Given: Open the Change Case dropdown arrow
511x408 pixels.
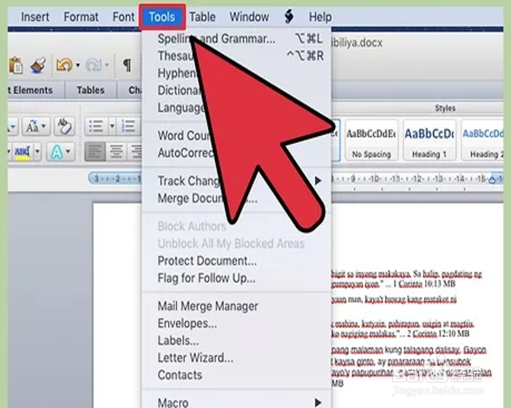Looking at the screenshot, I should click(44, 126).
